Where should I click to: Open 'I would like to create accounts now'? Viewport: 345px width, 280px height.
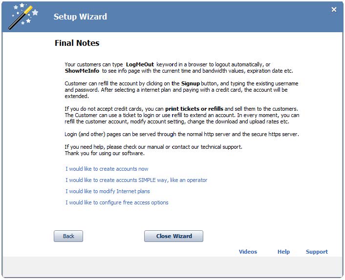pos(107,169)
